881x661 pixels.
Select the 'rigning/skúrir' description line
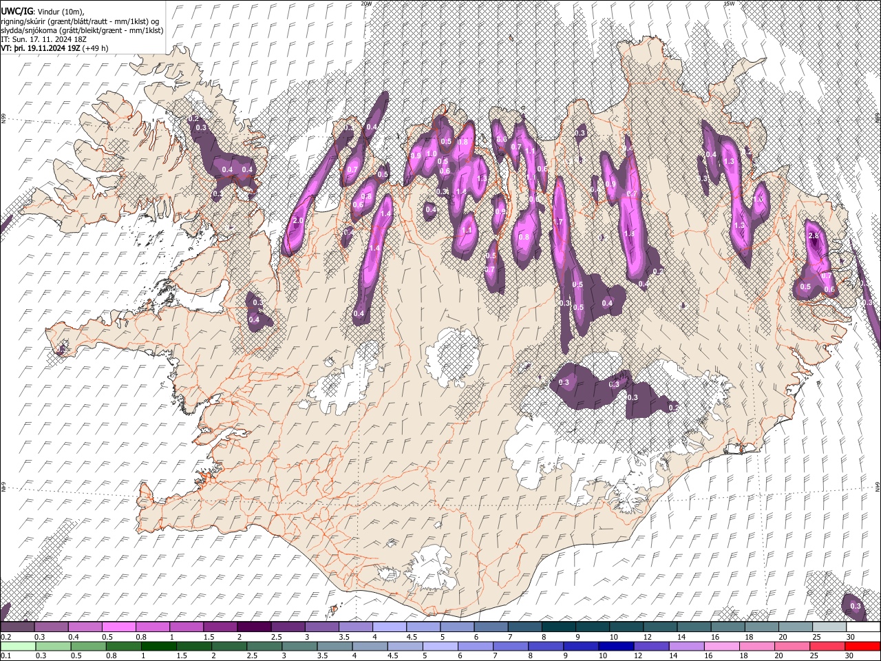80,21
